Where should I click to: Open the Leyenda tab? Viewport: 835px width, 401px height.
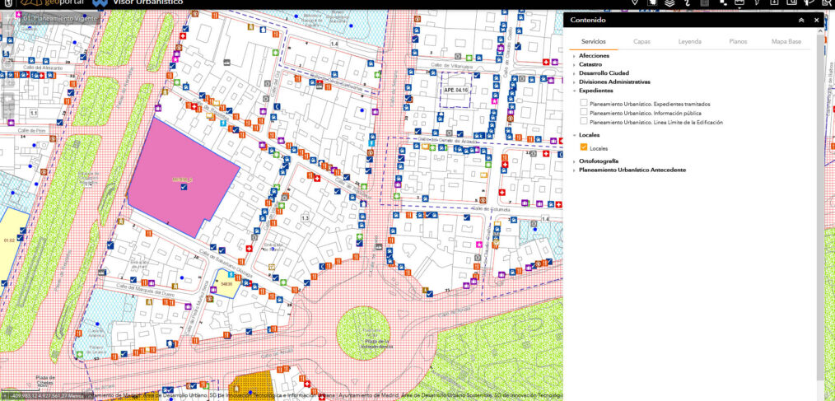pos(690,40)
